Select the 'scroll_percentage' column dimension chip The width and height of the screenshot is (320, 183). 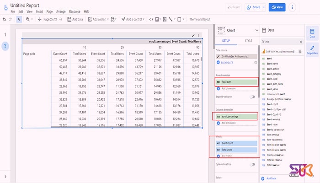(236, 116)
